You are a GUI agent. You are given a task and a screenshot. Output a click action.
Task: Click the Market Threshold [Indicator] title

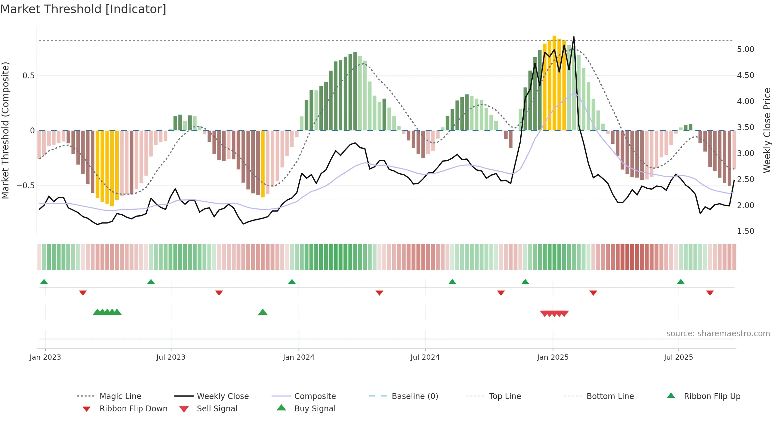pyautogui.click(x=83, y=9)
